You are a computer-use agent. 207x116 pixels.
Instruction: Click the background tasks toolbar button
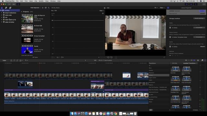[x=18, y=4]
